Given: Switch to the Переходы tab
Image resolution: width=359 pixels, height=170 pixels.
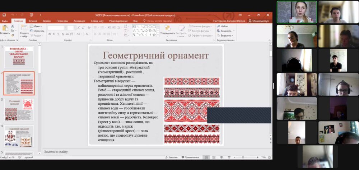Looking at the screenshot, I should (62, 21).
